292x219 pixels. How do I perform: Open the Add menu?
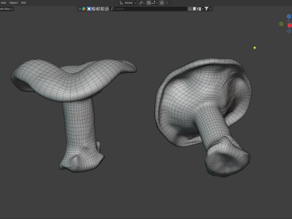(x=4, y=2)
